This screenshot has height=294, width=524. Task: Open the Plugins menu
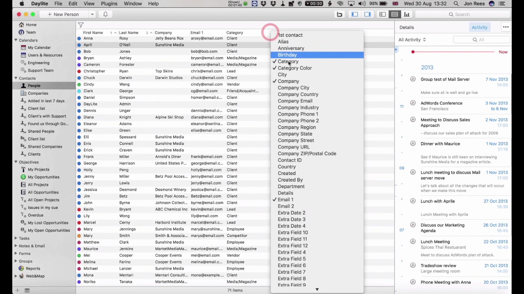point(109,4)
